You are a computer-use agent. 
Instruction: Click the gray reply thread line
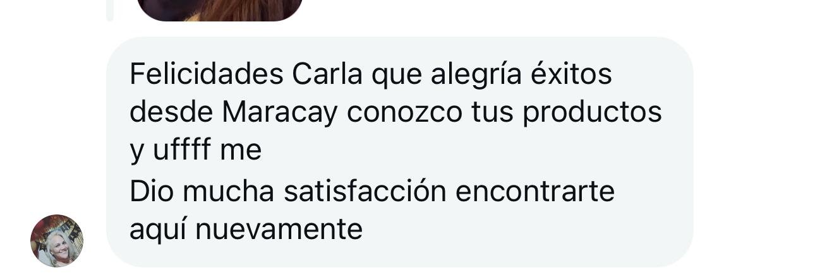click(110, 10)
